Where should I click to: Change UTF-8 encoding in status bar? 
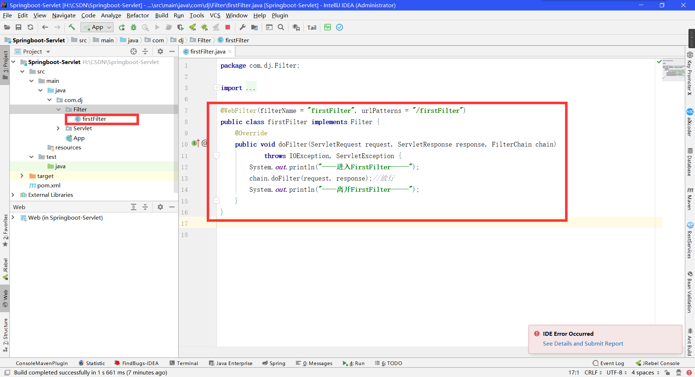(617, 372)
